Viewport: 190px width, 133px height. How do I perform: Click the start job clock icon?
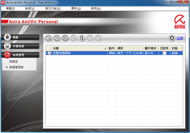tap(90, 38)
